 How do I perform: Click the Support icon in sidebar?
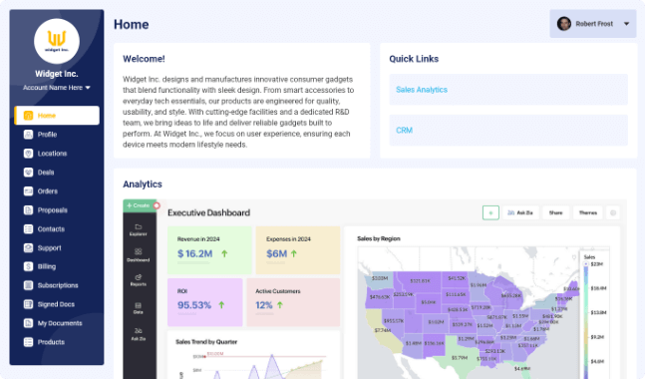[x=28, y=248]
